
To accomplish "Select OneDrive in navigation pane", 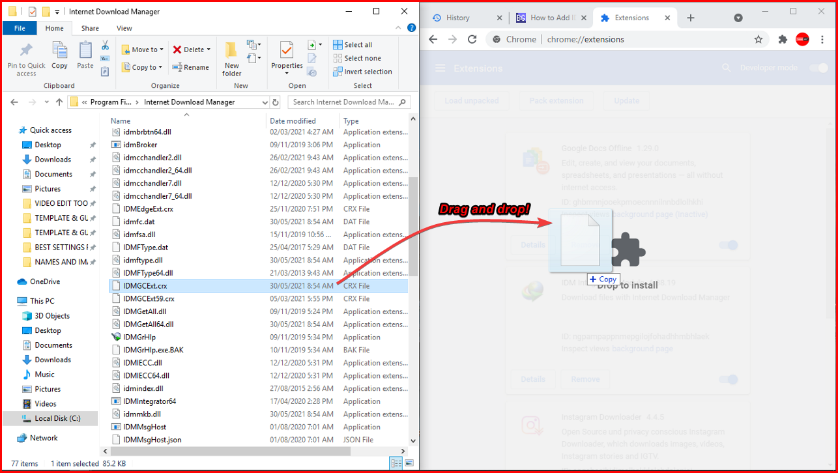I will tap(45, 281).
